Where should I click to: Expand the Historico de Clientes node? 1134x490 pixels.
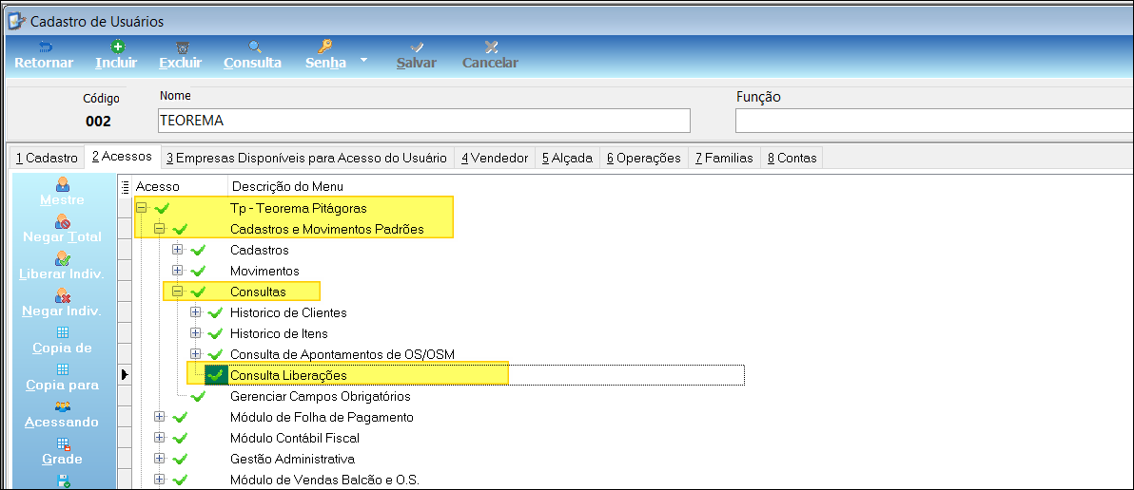(x=195, y=312)
